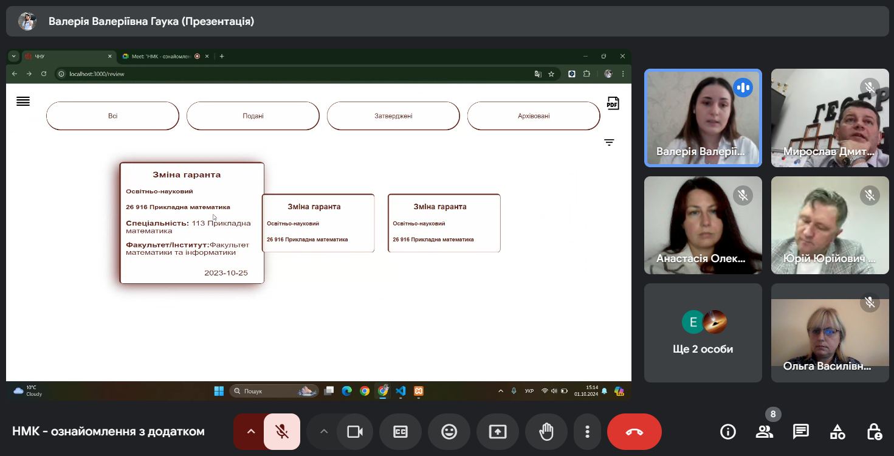Raise hand in the meeting

(546, 432)
